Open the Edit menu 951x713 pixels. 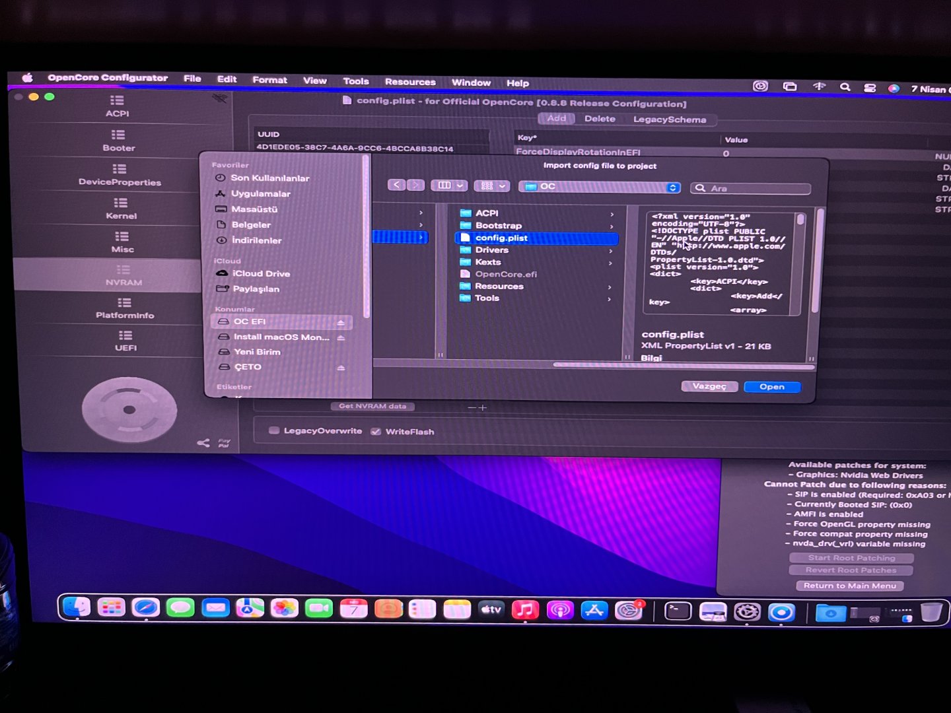[227, 79]
